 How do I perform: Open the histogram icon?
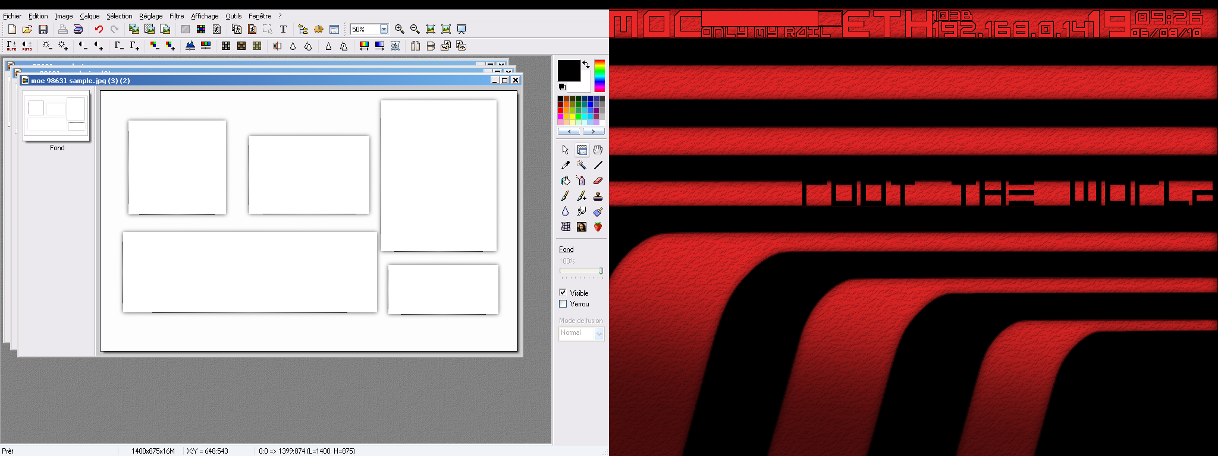pos(190,46)
